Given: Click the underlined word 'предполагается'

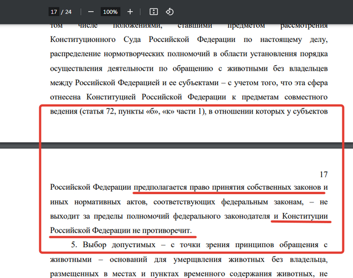Looking at the screenshot, I should click(160, 187).
